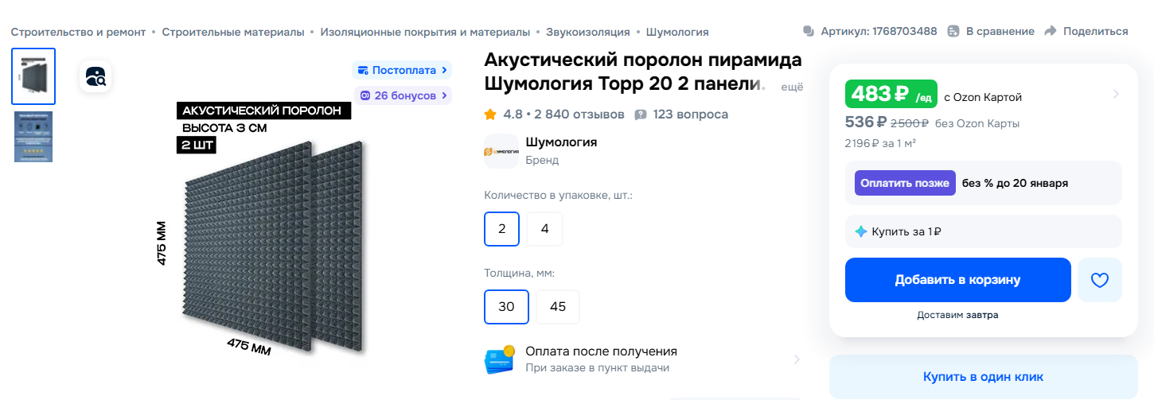Expand the full title via ещё
The width and height of the screenshot is (1154, 400).
click(792, 87)
